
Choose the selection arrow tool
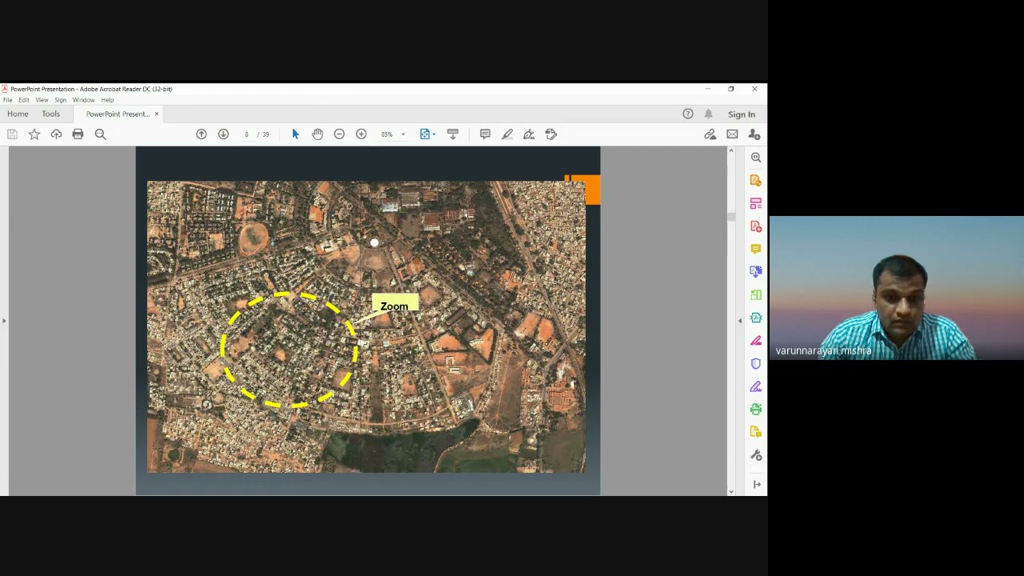295,134
